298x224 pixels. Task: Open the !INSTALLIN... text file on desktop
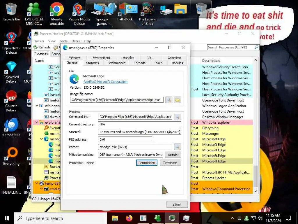11,185
